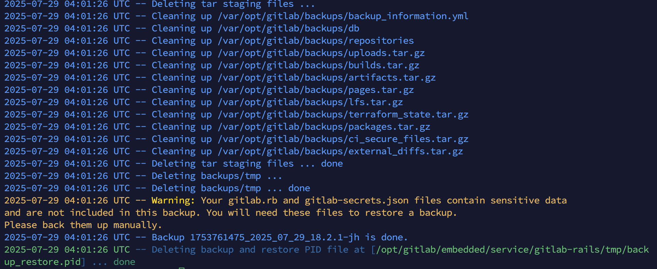Click the gitlab.rb filename in warning

click(x=253, y=200)
